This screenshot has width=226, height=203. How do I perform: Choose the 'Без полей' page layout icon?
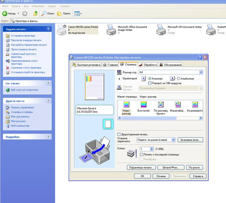[143, 105]
